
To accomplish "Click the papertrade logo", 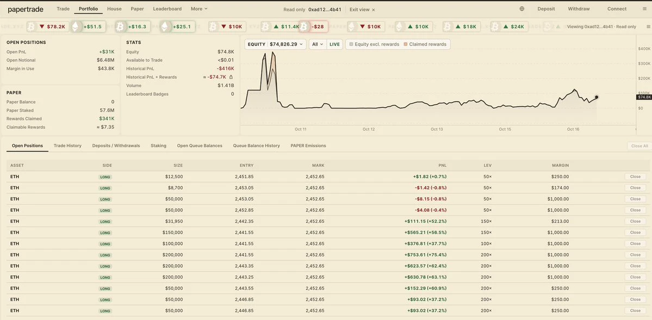I will click(26, 9).
